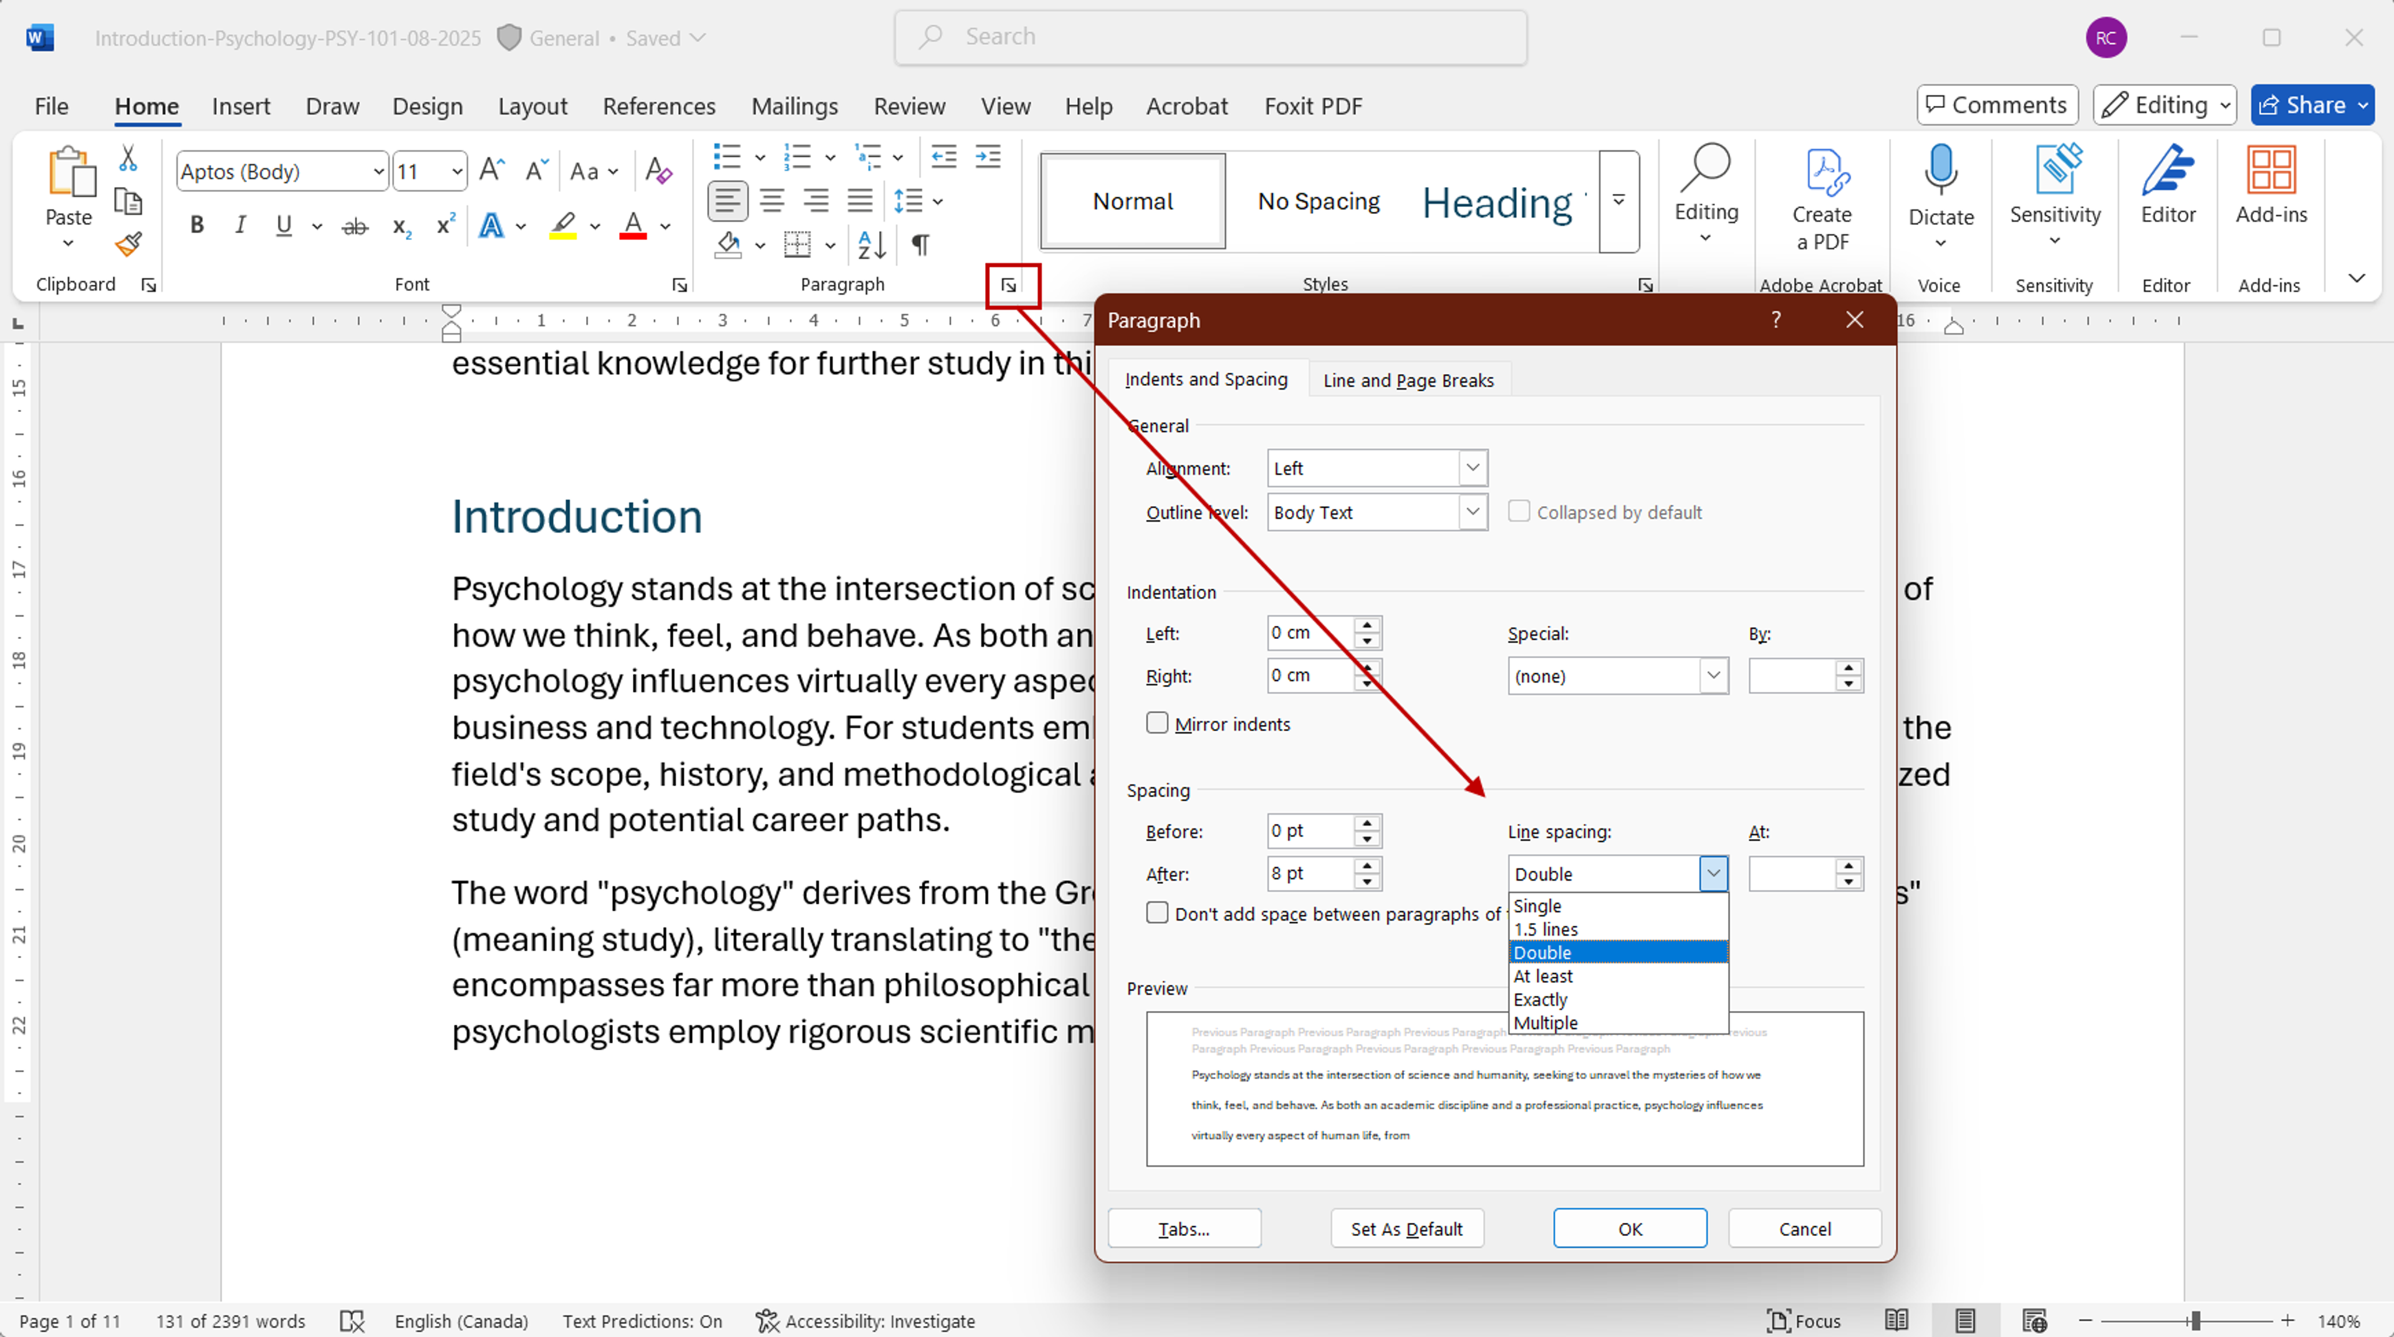Screen dimensions: 2394x1337
Task: Open the Layout ribbon tab
Action: point(532,106)
